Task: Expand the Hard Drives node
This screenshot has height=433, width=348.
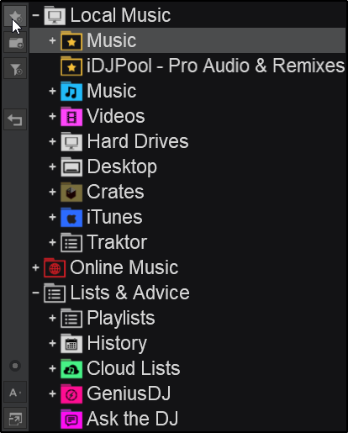Action: (x=52, y=141)
